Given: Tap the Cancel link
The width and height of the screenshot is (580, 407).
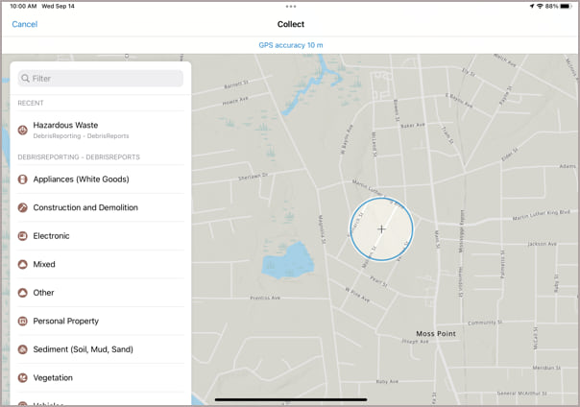Looking at the screenshot, I should 24,24.
